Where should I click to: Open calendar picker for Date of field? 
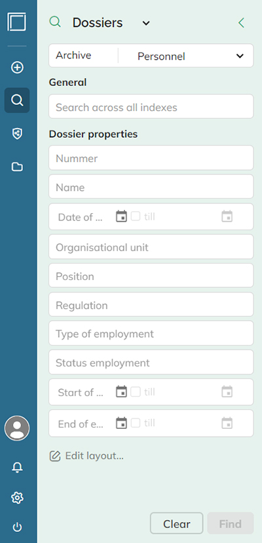click(x=121, y=216)
